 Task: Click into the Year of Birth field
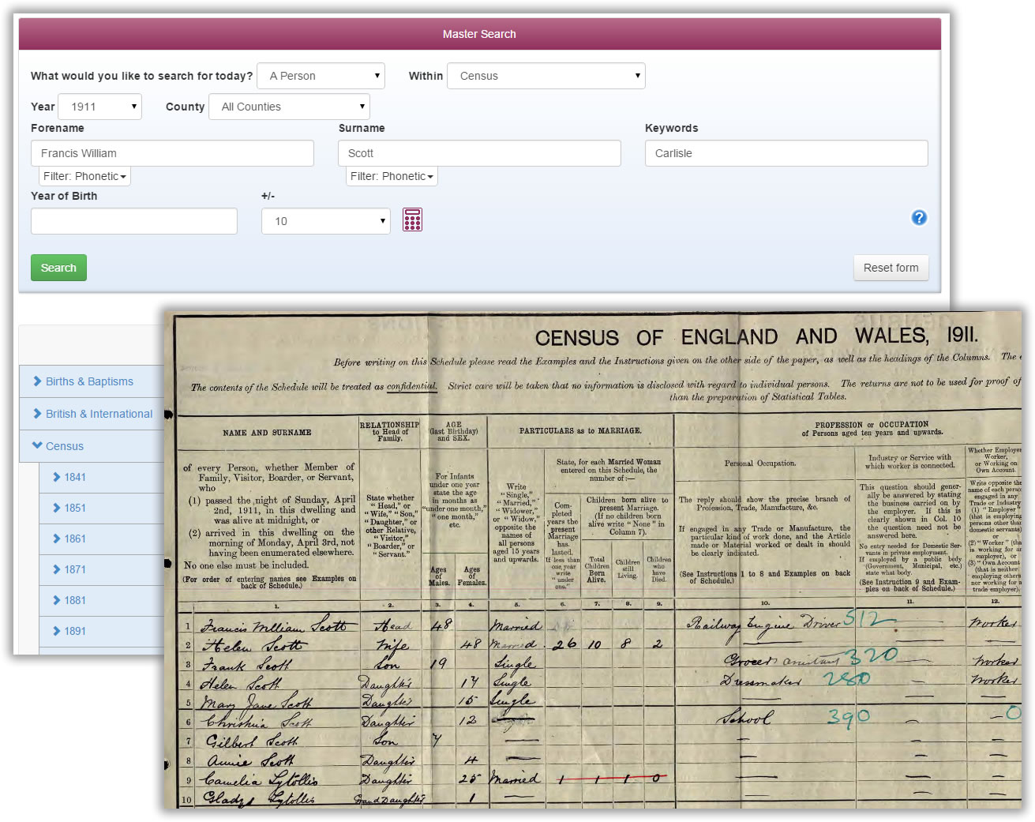[x=134, y=221]
